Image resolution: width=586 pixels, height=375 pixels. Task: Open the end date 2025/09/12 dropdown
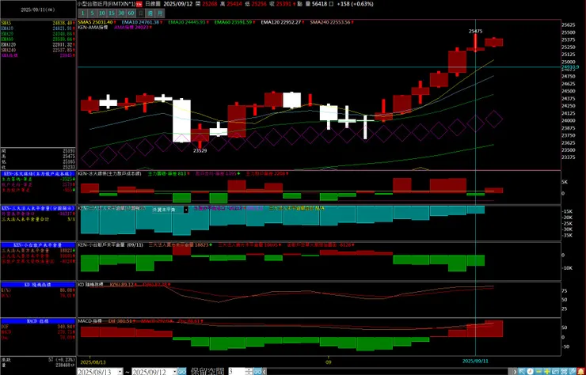[173, 371]
